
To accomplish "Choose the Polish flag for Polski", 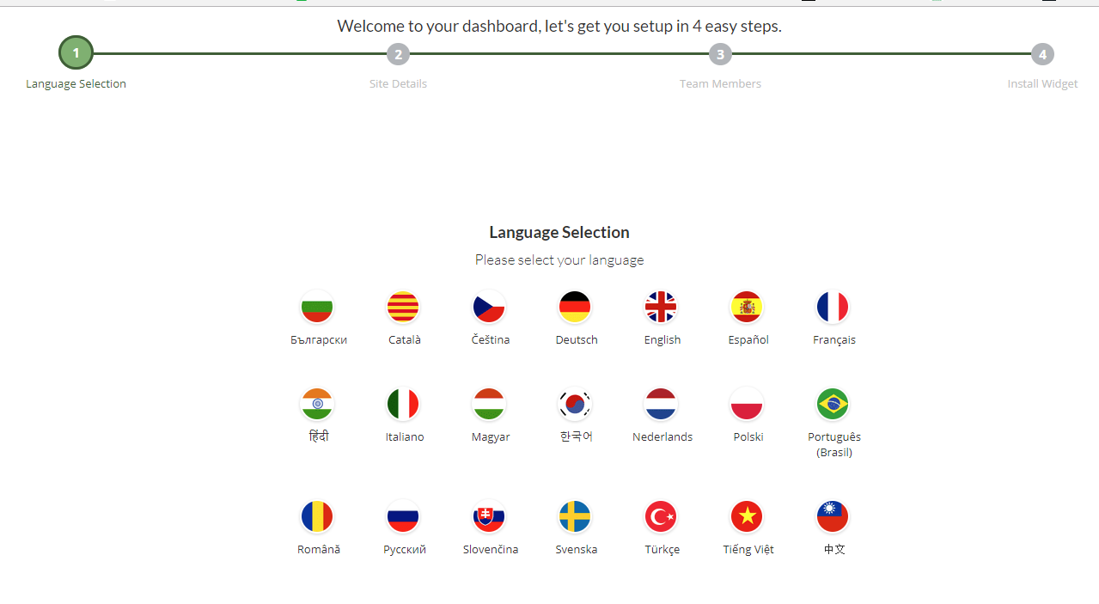I will point(747,404).
